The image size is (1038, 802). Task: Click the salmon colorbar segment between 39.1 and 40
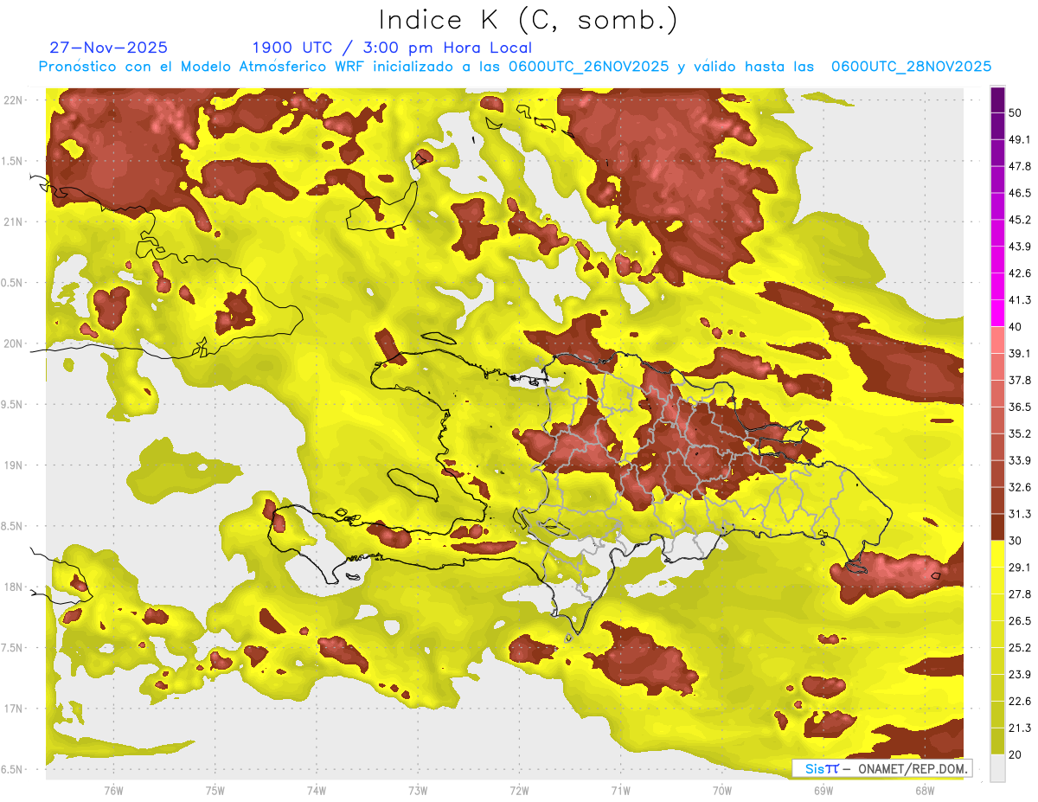coord(997,340)
